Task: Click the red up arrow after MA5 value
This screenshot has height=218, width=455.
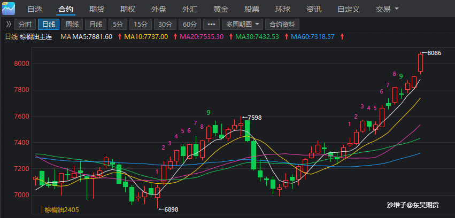Action: (x=119, y=37)
